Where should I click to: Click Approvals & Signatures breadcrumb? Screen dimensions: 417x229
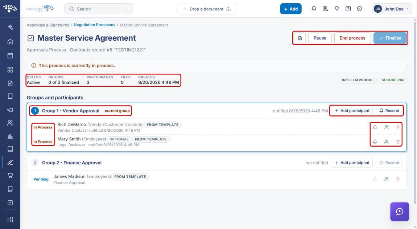point(48,25)
